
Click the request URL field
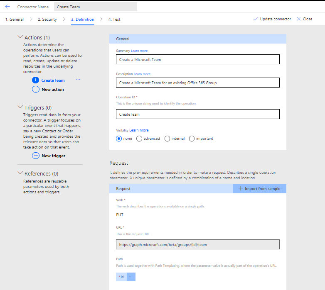(198, 244)
